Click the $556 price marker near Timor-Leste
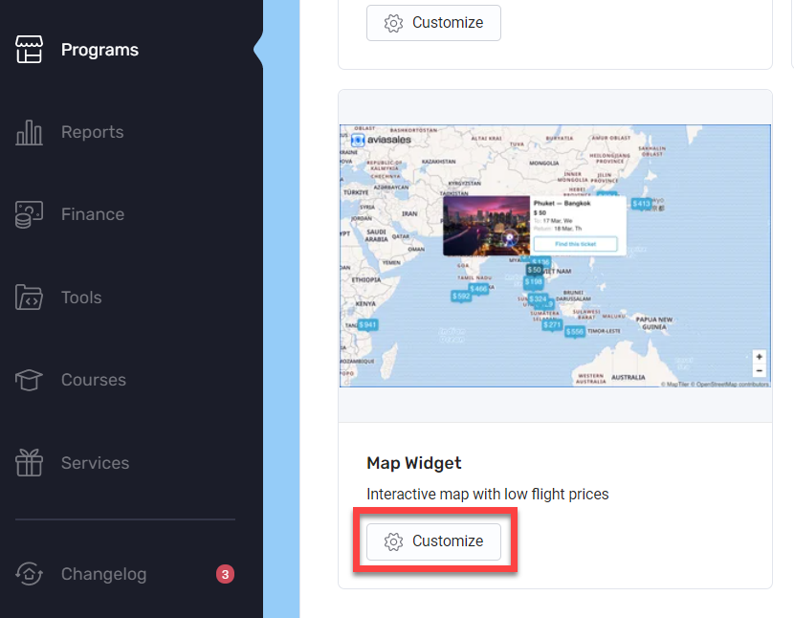794x618 pixels. [575, 332]
